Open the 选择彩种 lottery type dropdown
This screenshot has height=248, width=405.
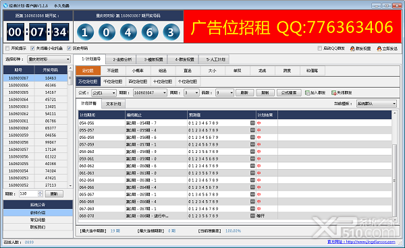49,59
